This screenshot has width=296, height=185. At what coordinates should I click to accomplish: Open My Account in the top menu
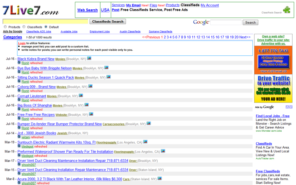click(x=210, y=5)
